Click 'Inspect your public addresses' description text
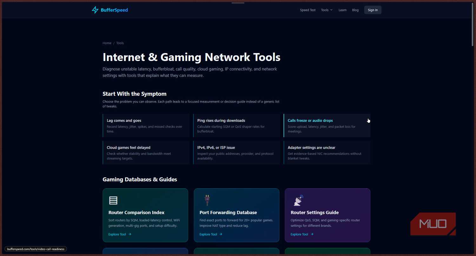Screen dimensions: 476x256 [235, 156]
